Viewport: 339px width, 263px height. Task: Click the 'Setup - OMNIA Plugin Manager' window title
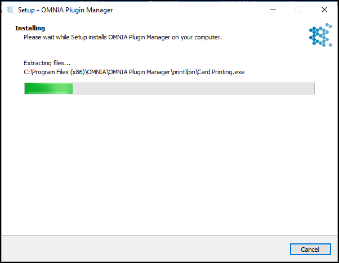65,10
